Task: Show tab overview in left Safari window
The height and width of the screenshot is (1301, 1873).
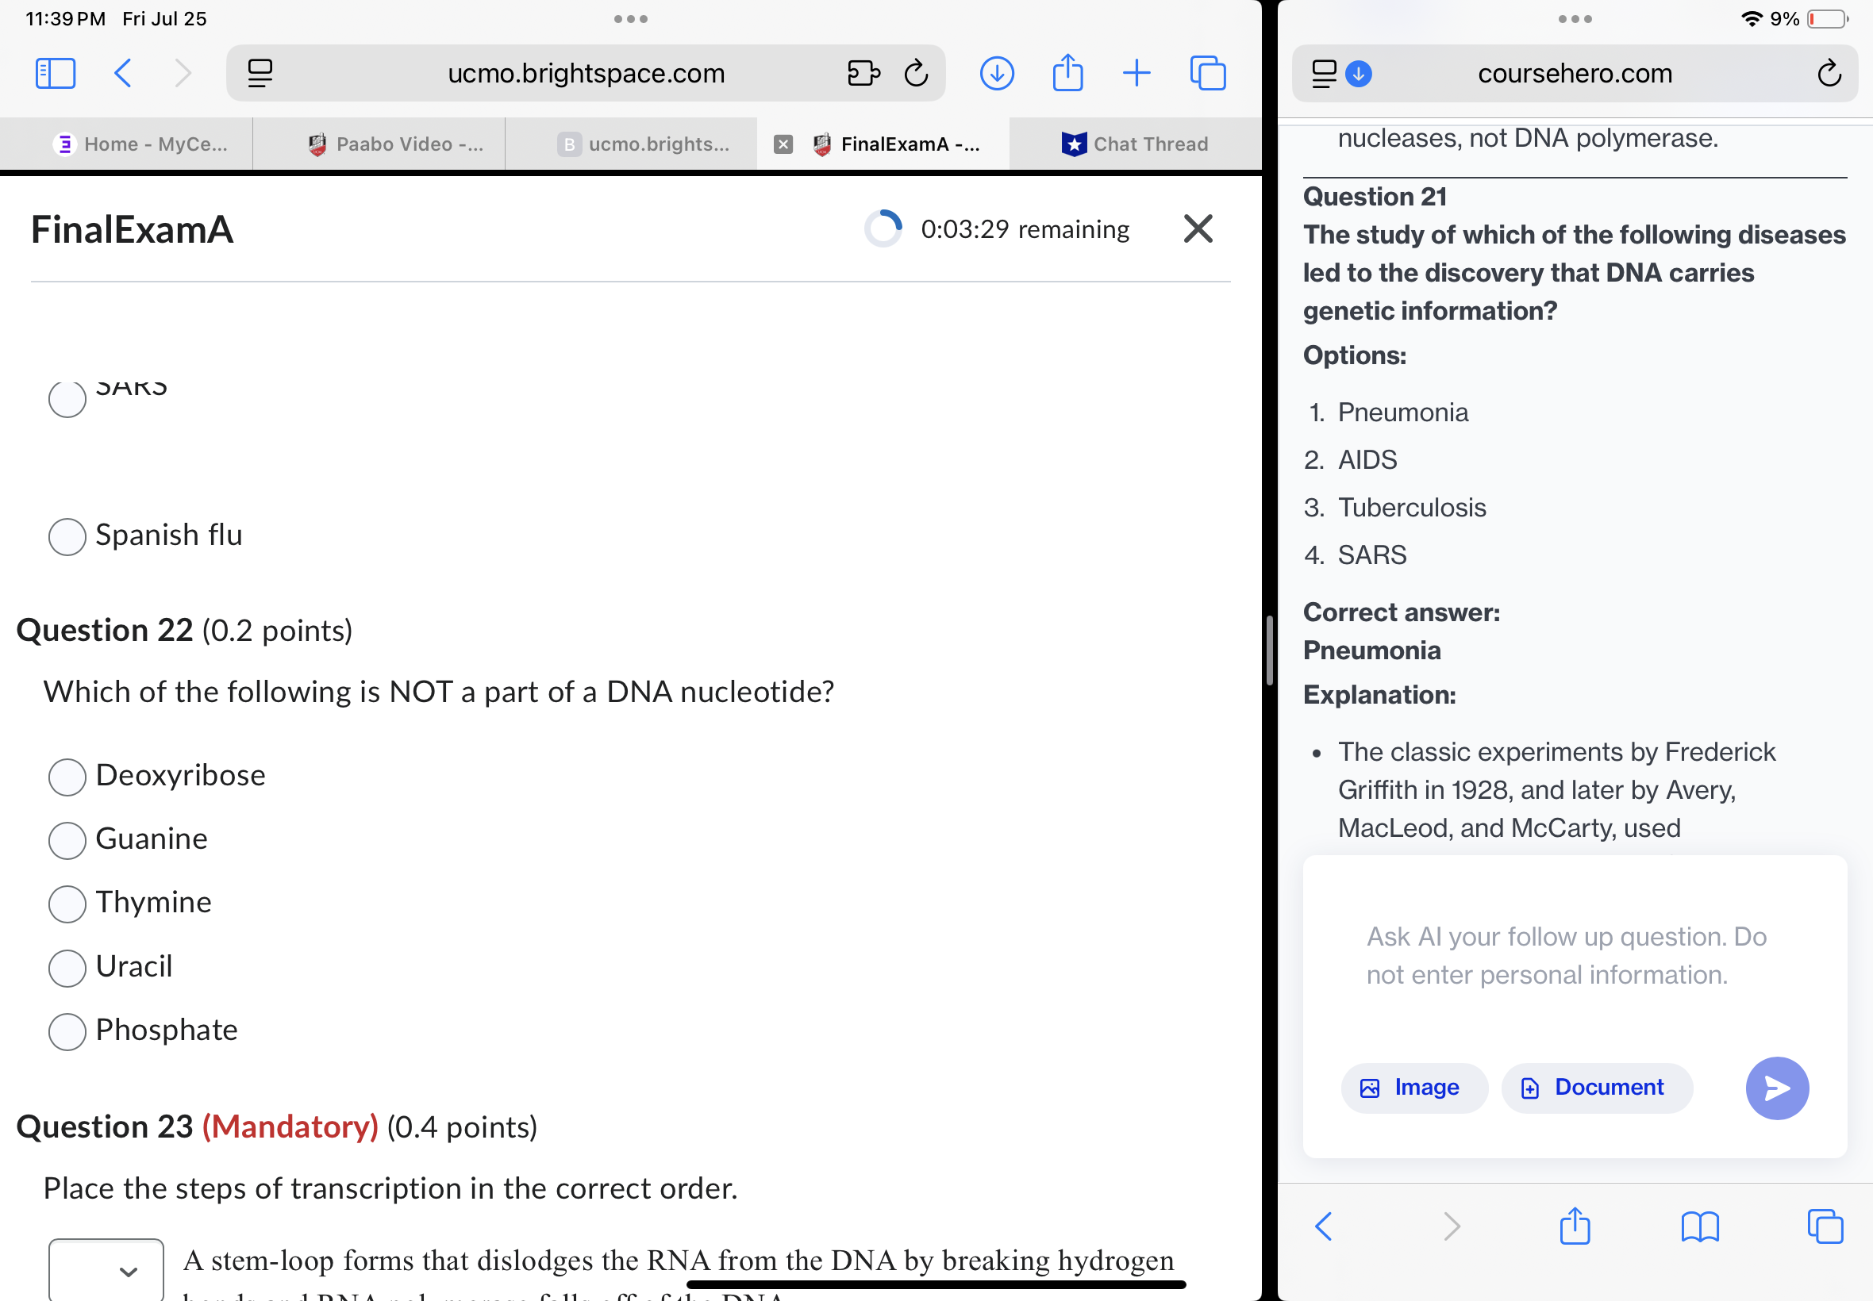Action: (x=1208, y=73)
